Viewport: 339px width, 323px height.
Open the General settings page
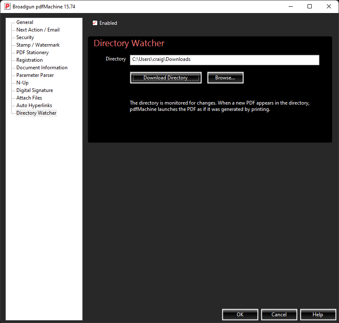25,22
